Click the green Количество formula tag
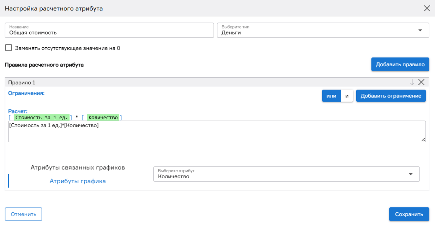 (x=103, y=117)
